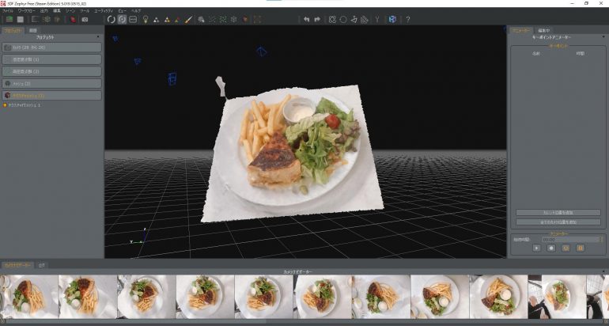Click the rectangular navigation mode icon beside lightbulb

133,19
